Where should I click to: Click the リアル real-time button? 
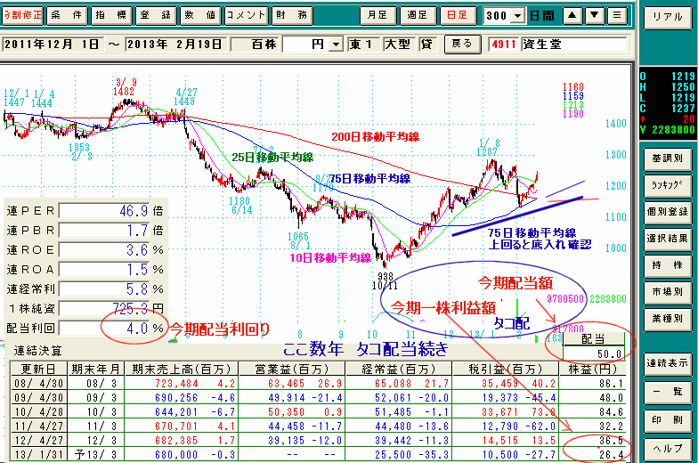[x=668, y=18]
